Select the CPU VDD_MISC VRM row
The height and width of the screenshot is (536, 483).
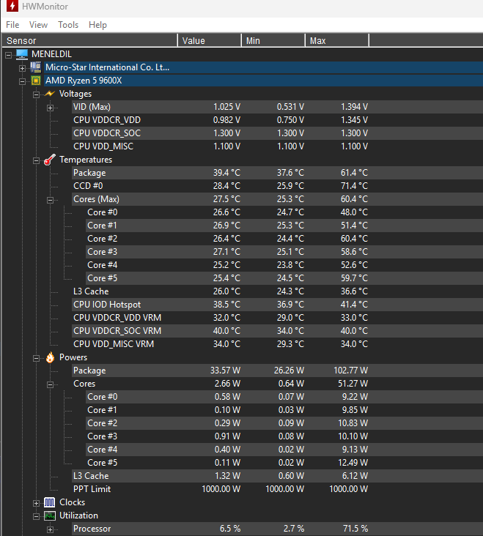(x=277, y=344)
